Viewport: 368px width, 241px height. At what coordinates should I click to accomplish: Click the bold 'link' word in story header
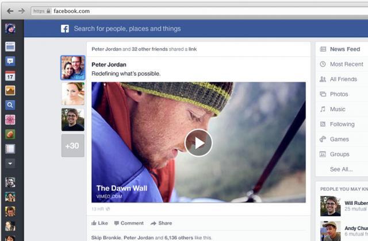(193, 49)
